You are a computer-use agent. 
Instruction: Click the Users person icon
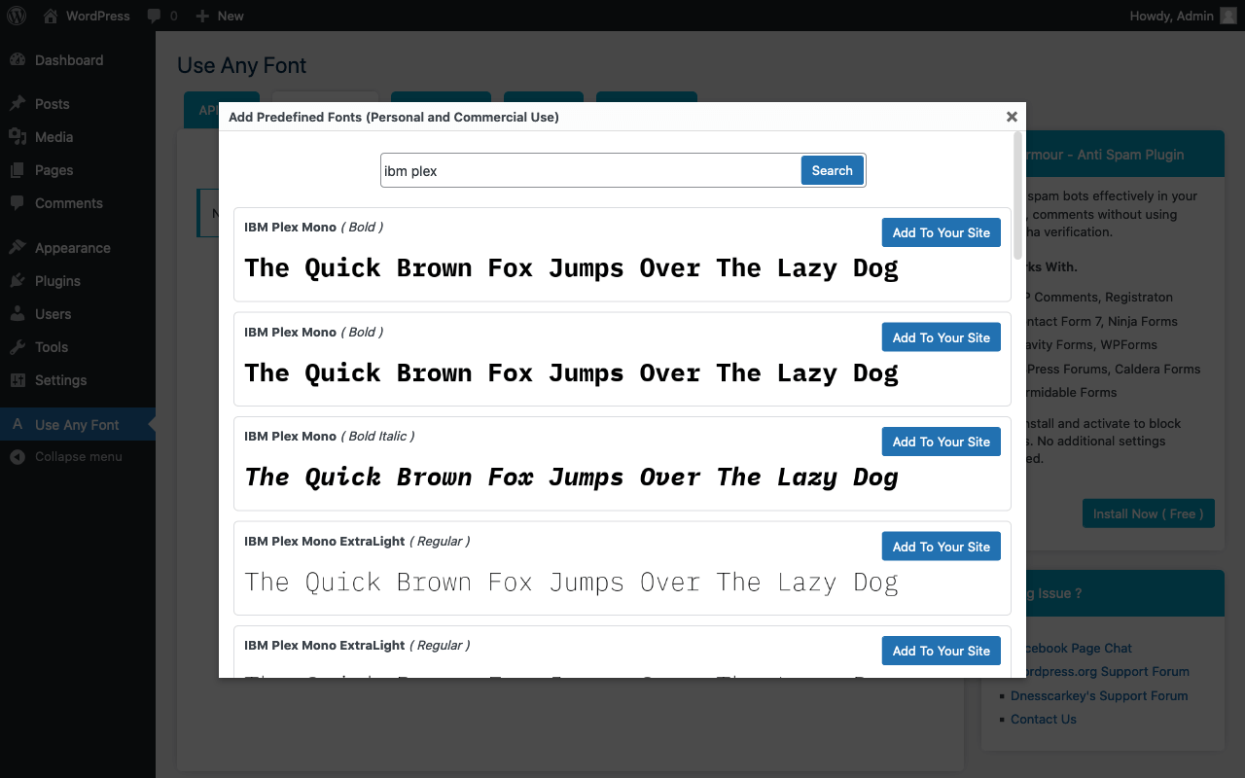[18, 314]
